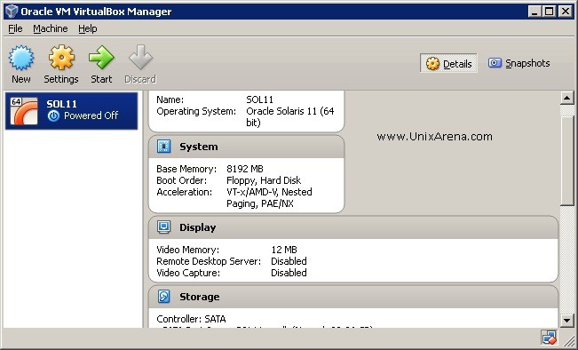Start the VM with the green arrow
Viewport: 578px width, 350px height.
tap(101, 58)
